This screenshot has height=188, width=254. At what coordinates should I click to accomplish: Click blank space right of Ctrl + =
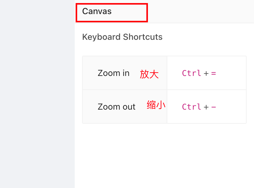tap(231, 73)
